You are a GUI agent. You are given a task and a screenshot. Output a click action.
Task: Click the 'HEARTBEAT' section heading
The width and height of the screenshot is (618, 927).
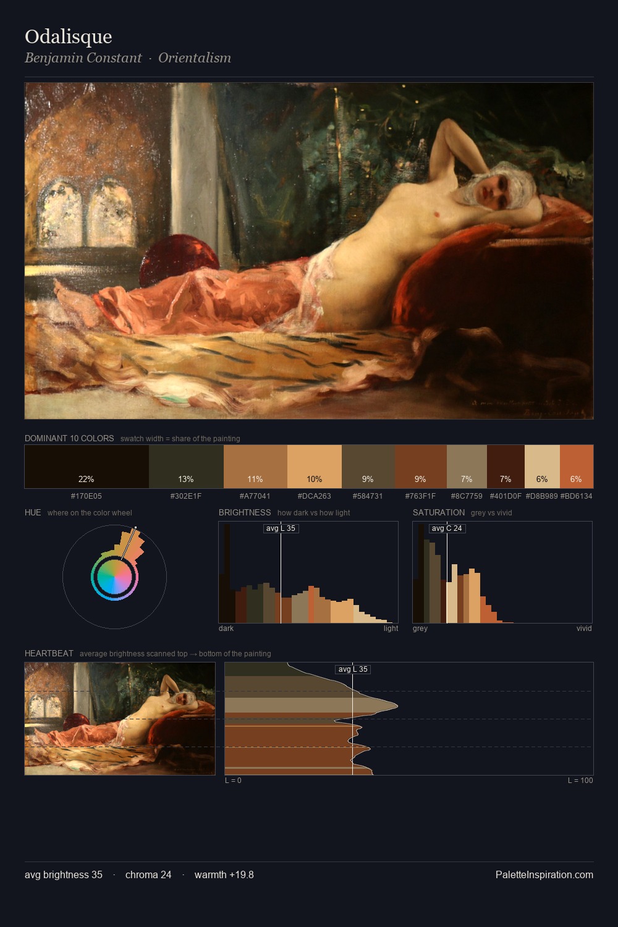49,653
